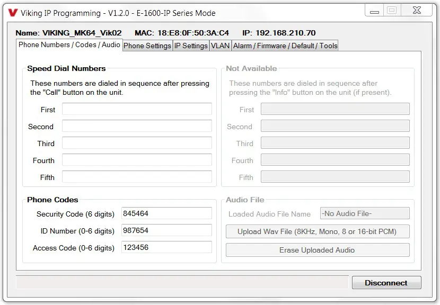Switch to the IP Settings tab

[x=191, y=46]
